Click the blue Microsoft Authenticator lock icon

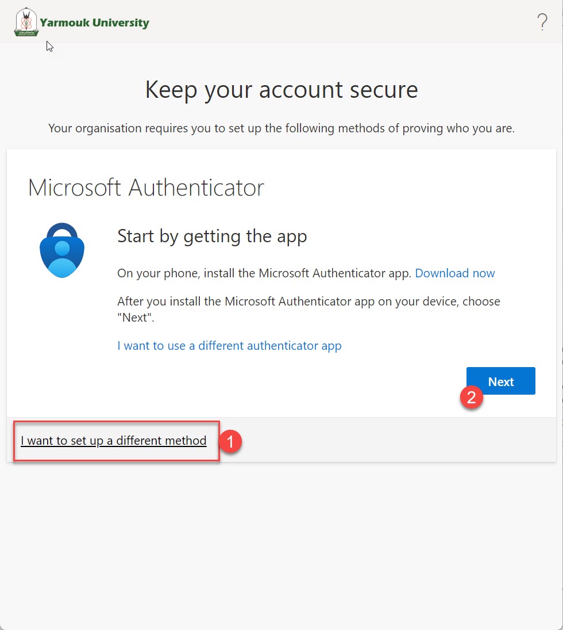[62, 250]
